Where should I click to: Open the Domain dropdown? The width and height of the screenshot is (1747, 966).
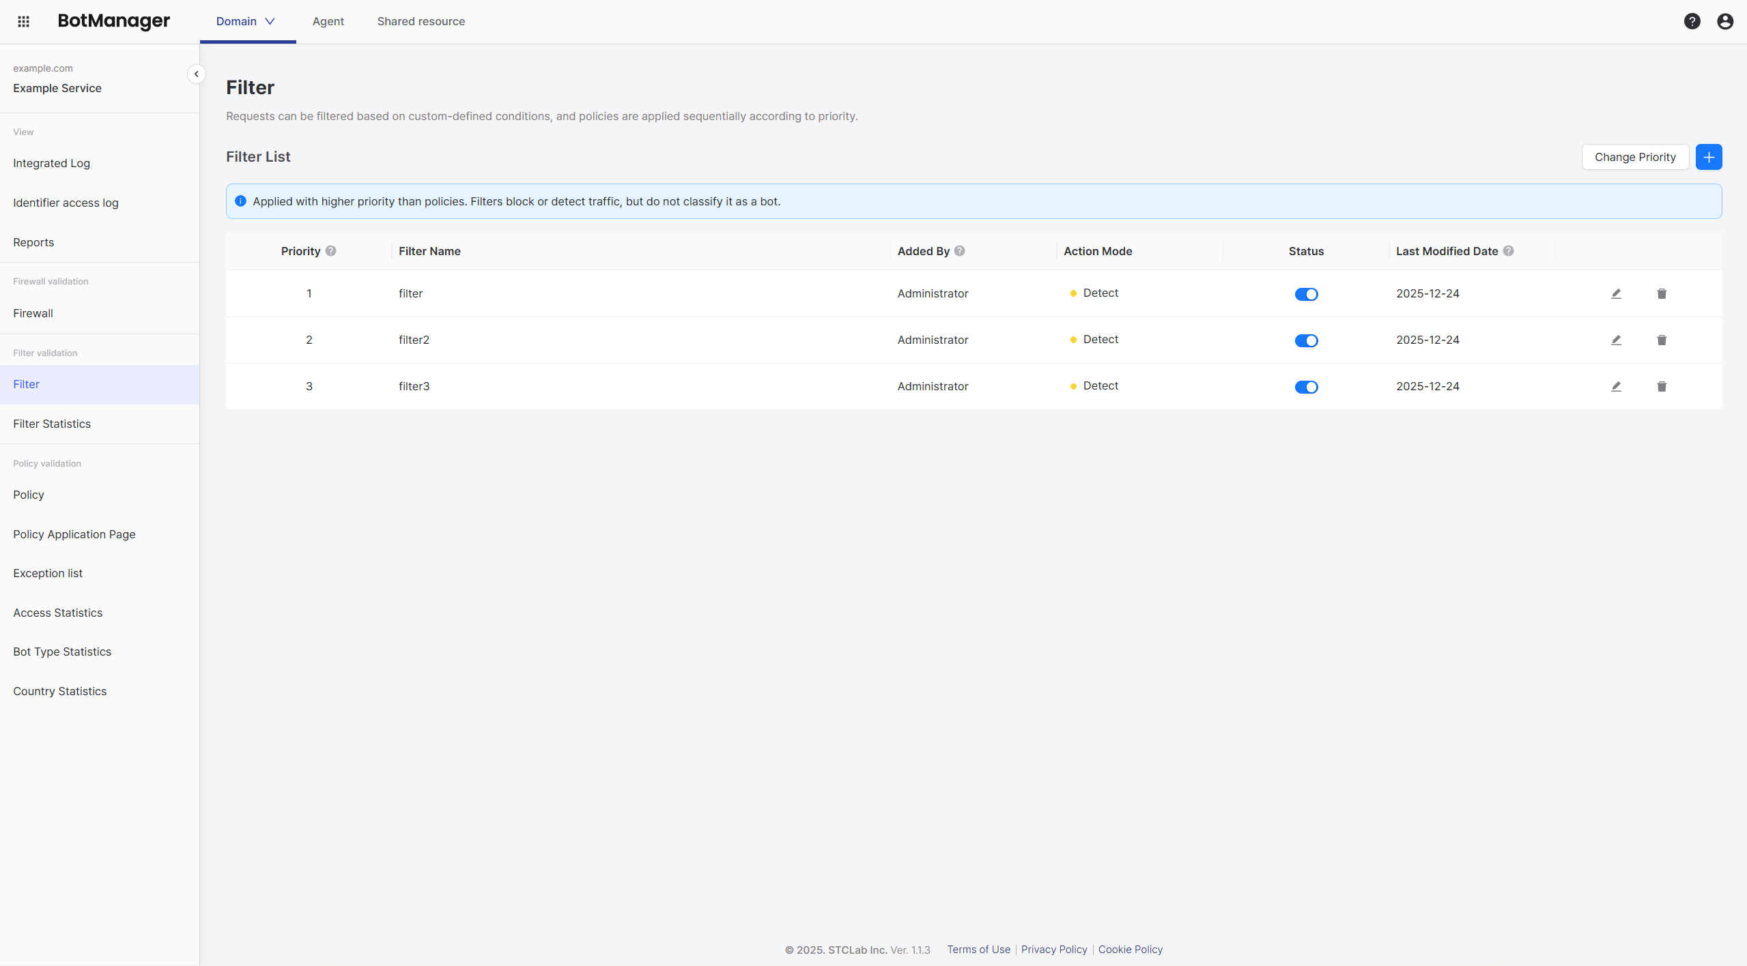pos(244,21)
